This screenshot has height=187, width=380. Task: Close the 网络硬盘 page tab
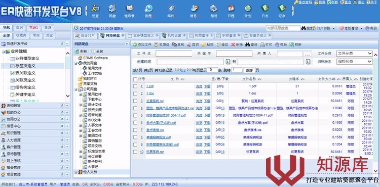(x=123, y=35)
